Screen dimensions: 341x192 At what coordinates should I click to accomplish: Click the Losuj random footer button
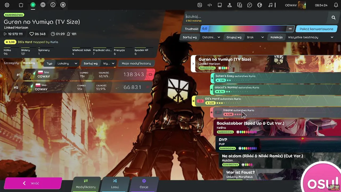click(x=115, y=184)
